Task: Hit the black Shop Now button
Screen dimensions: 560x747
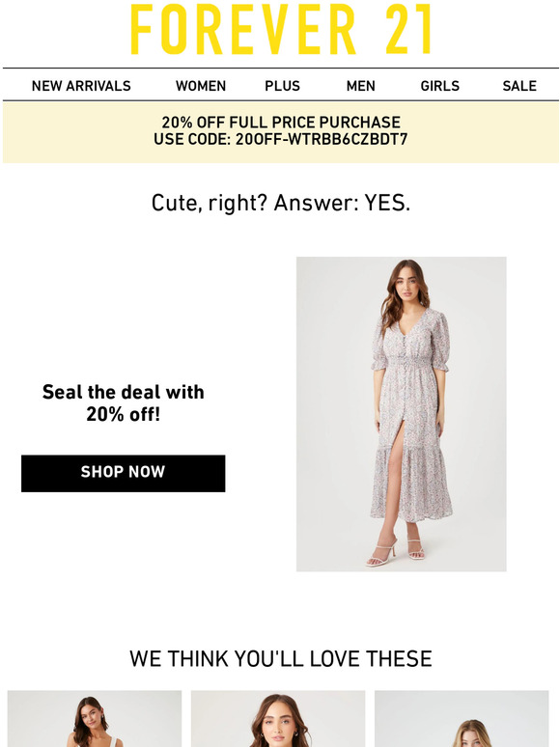Action: pos(123,473)
